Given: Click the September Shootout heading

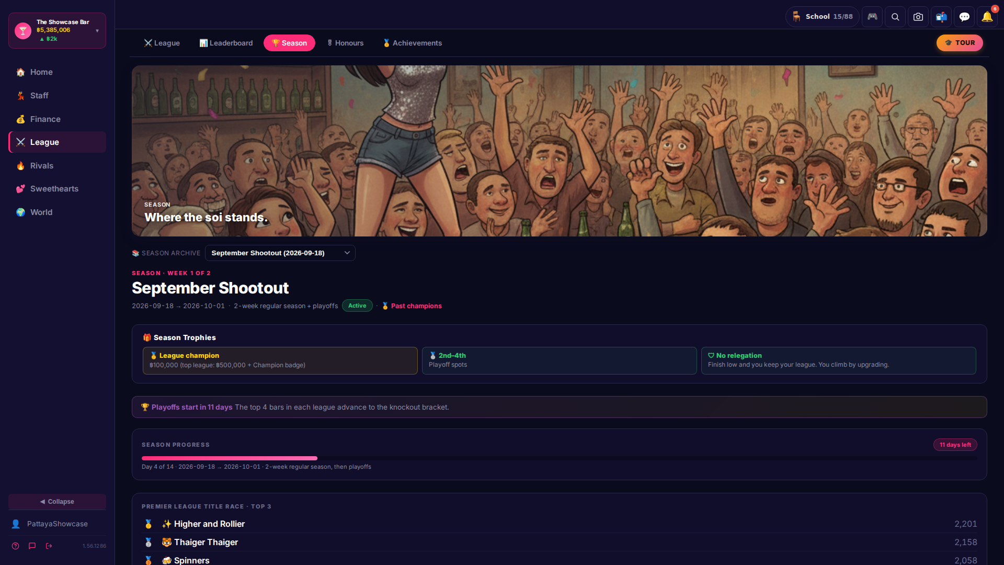Looking at the screenshot, I should [210, 288].
